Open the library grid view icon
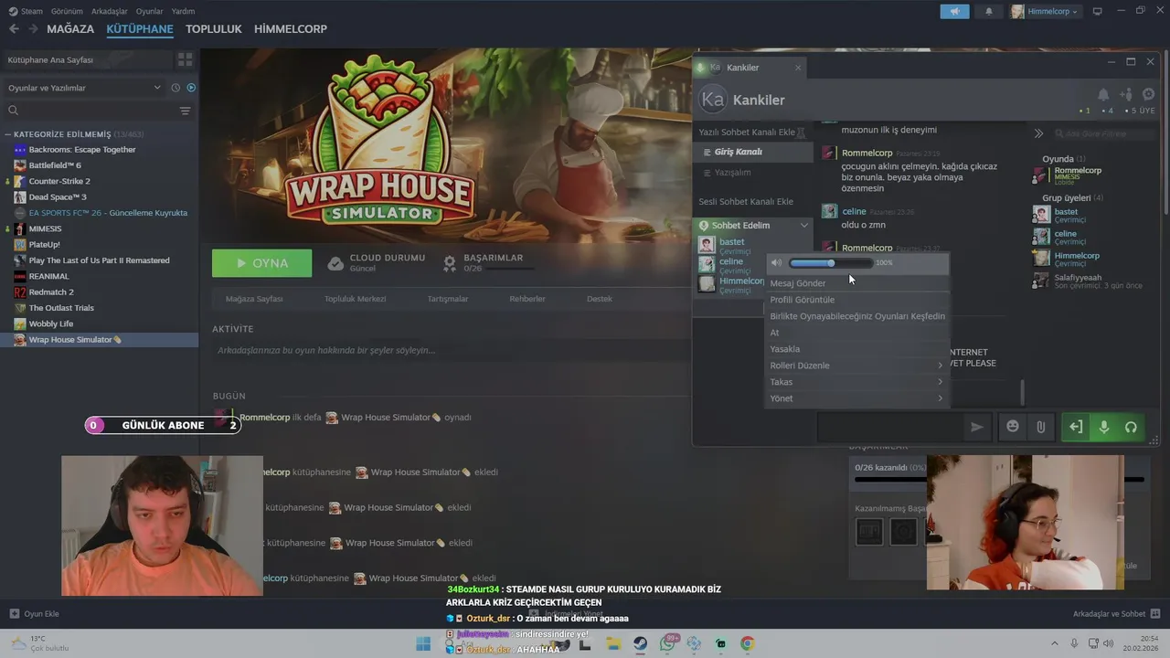The height and width of the screenshot is (658, 1170). tap(186, 59)
